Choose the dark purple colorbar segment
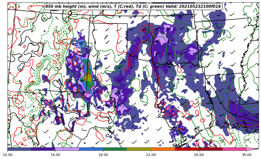The height and width of the screenshot is (159, 261). [43, 149]
